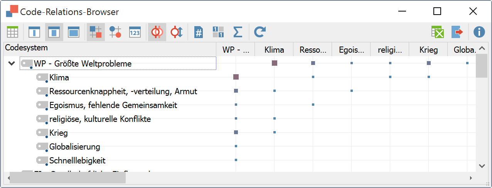Click square: Ressourcenknappheit row, Egois column
This screenshot has width=492, height=188.
pyautogui.click(x=352, y=91)
